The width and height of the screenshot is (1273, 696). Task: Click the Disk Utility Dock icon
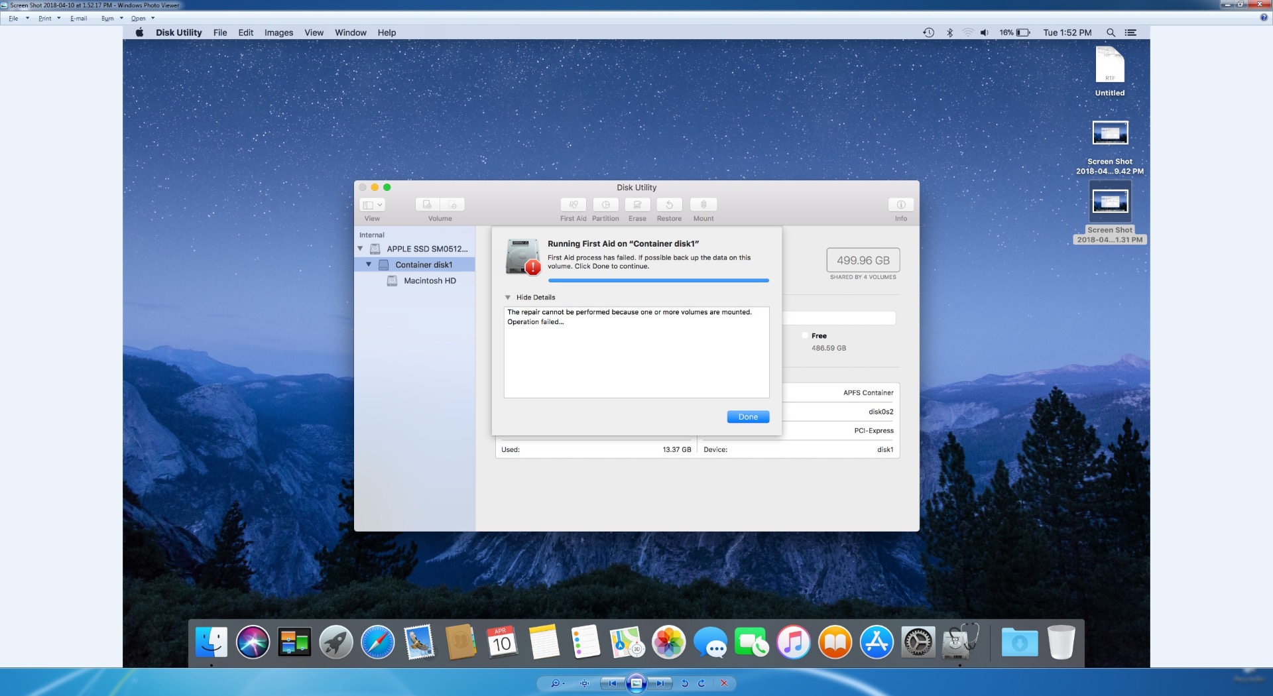960,642
